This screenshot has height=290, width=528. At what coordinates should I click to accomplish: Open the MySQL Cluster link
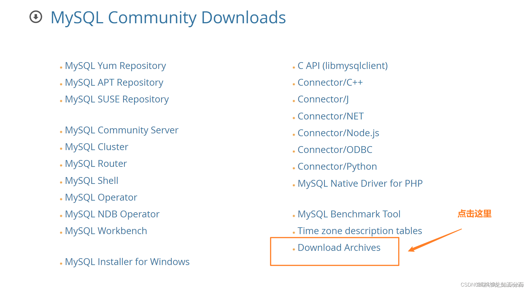pyautogui.click(x=97, y=147)
